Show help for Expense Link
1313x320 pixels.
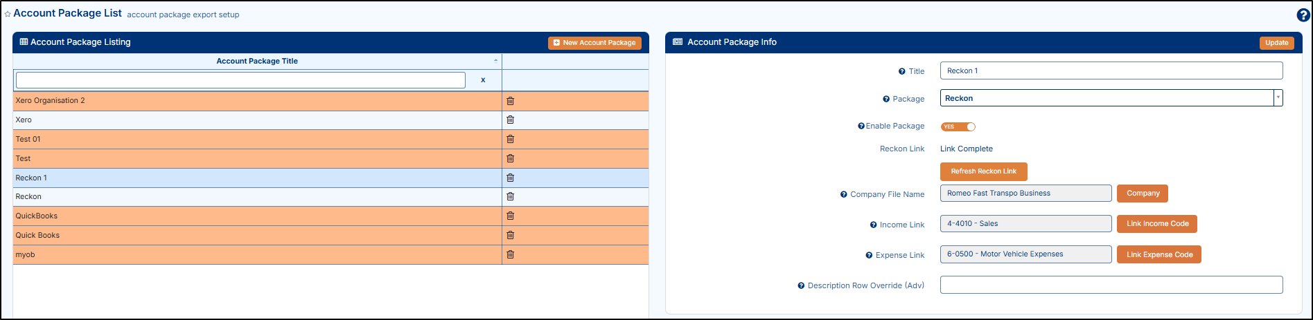tap(869, 255)
